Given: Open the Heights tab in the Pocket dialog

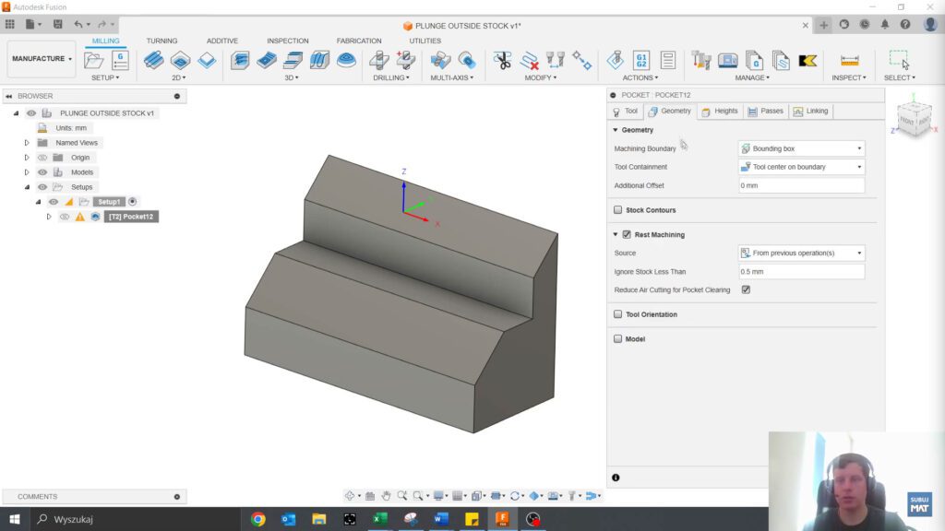Looking at the screenshot, I should click(x=721, y=112).
